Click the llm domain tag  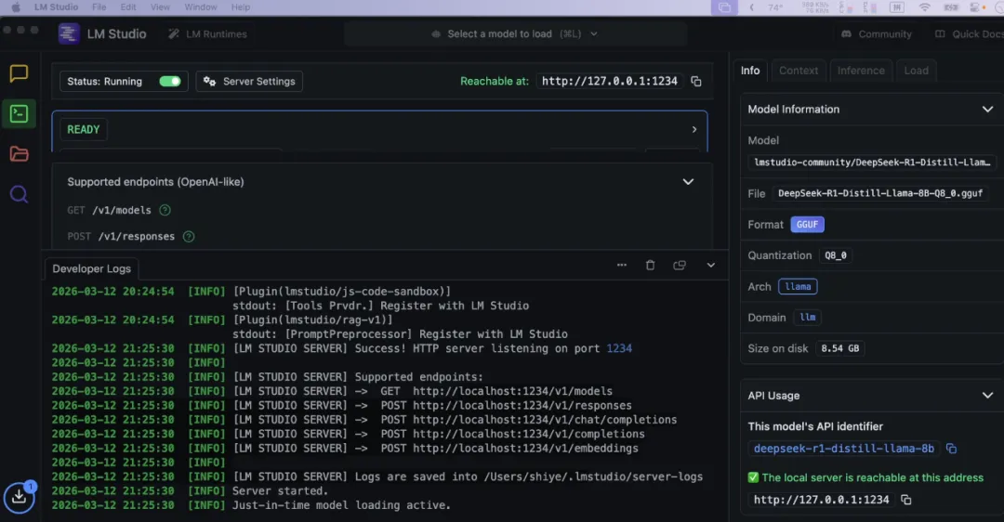pyautogui.click(x=808, y=318)
